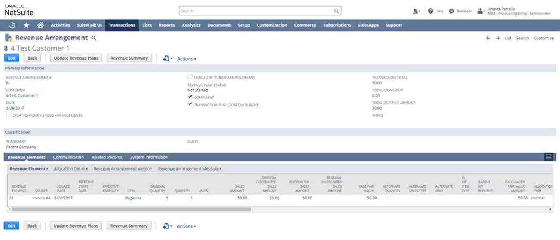
Task: Open the Analytics menu
Action: [191, 25]
